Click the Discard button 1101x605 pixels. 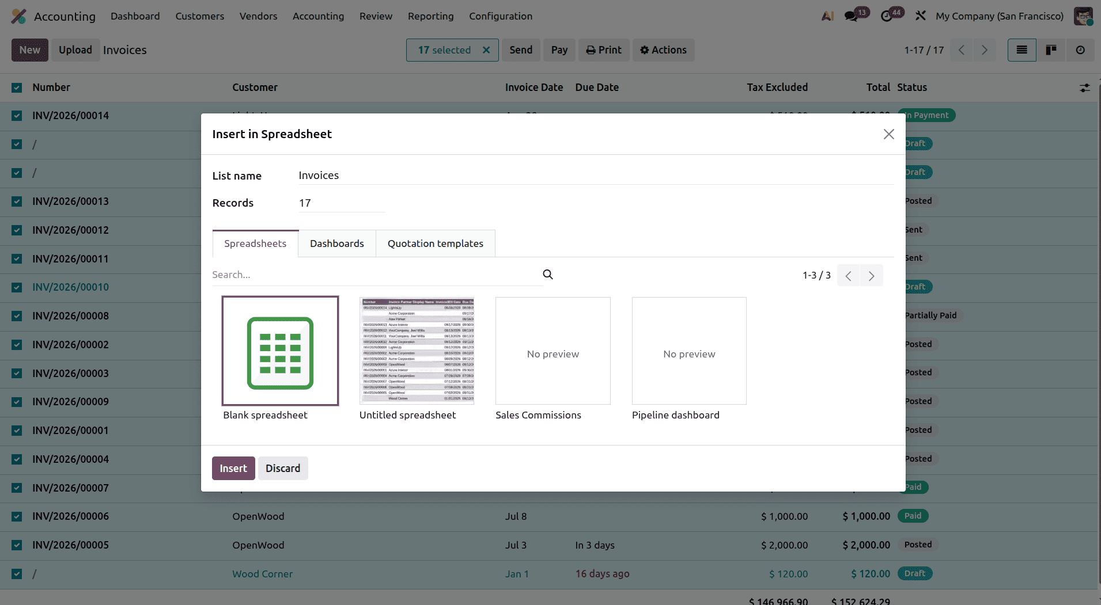pyautogui.click(x=283, y=469)
